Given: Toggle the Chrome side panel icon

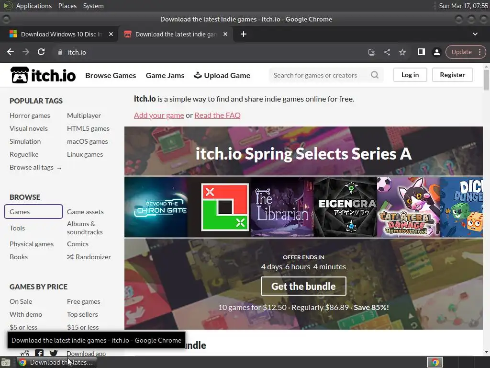Looking at the screenshot, I should 421,52.
